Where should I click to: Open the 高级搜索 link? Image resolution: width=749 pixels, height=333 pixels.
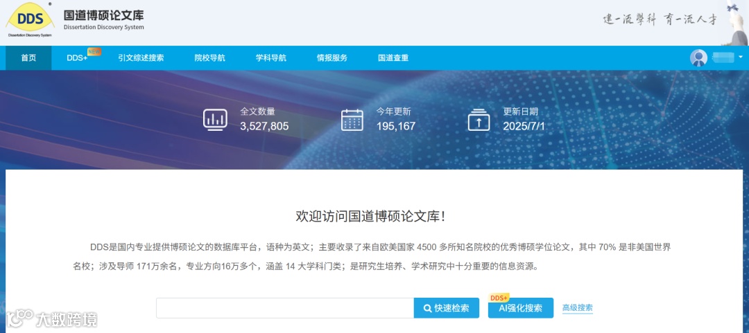click(x=578, y=308)
